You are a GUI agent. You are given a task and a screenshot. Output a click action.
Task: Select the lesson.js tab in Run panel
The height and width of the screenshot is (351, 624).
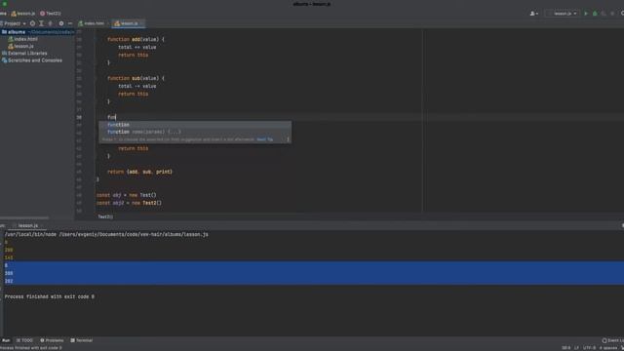(x=27, y=225)
